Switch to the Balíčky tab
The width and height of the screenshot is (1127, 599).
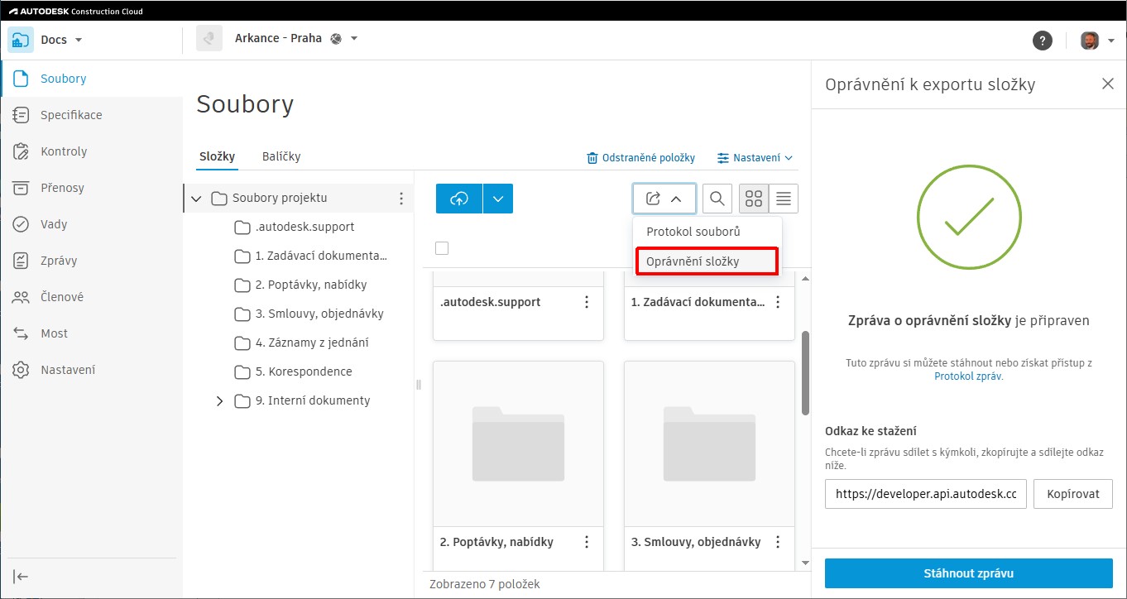click(281, 156)
